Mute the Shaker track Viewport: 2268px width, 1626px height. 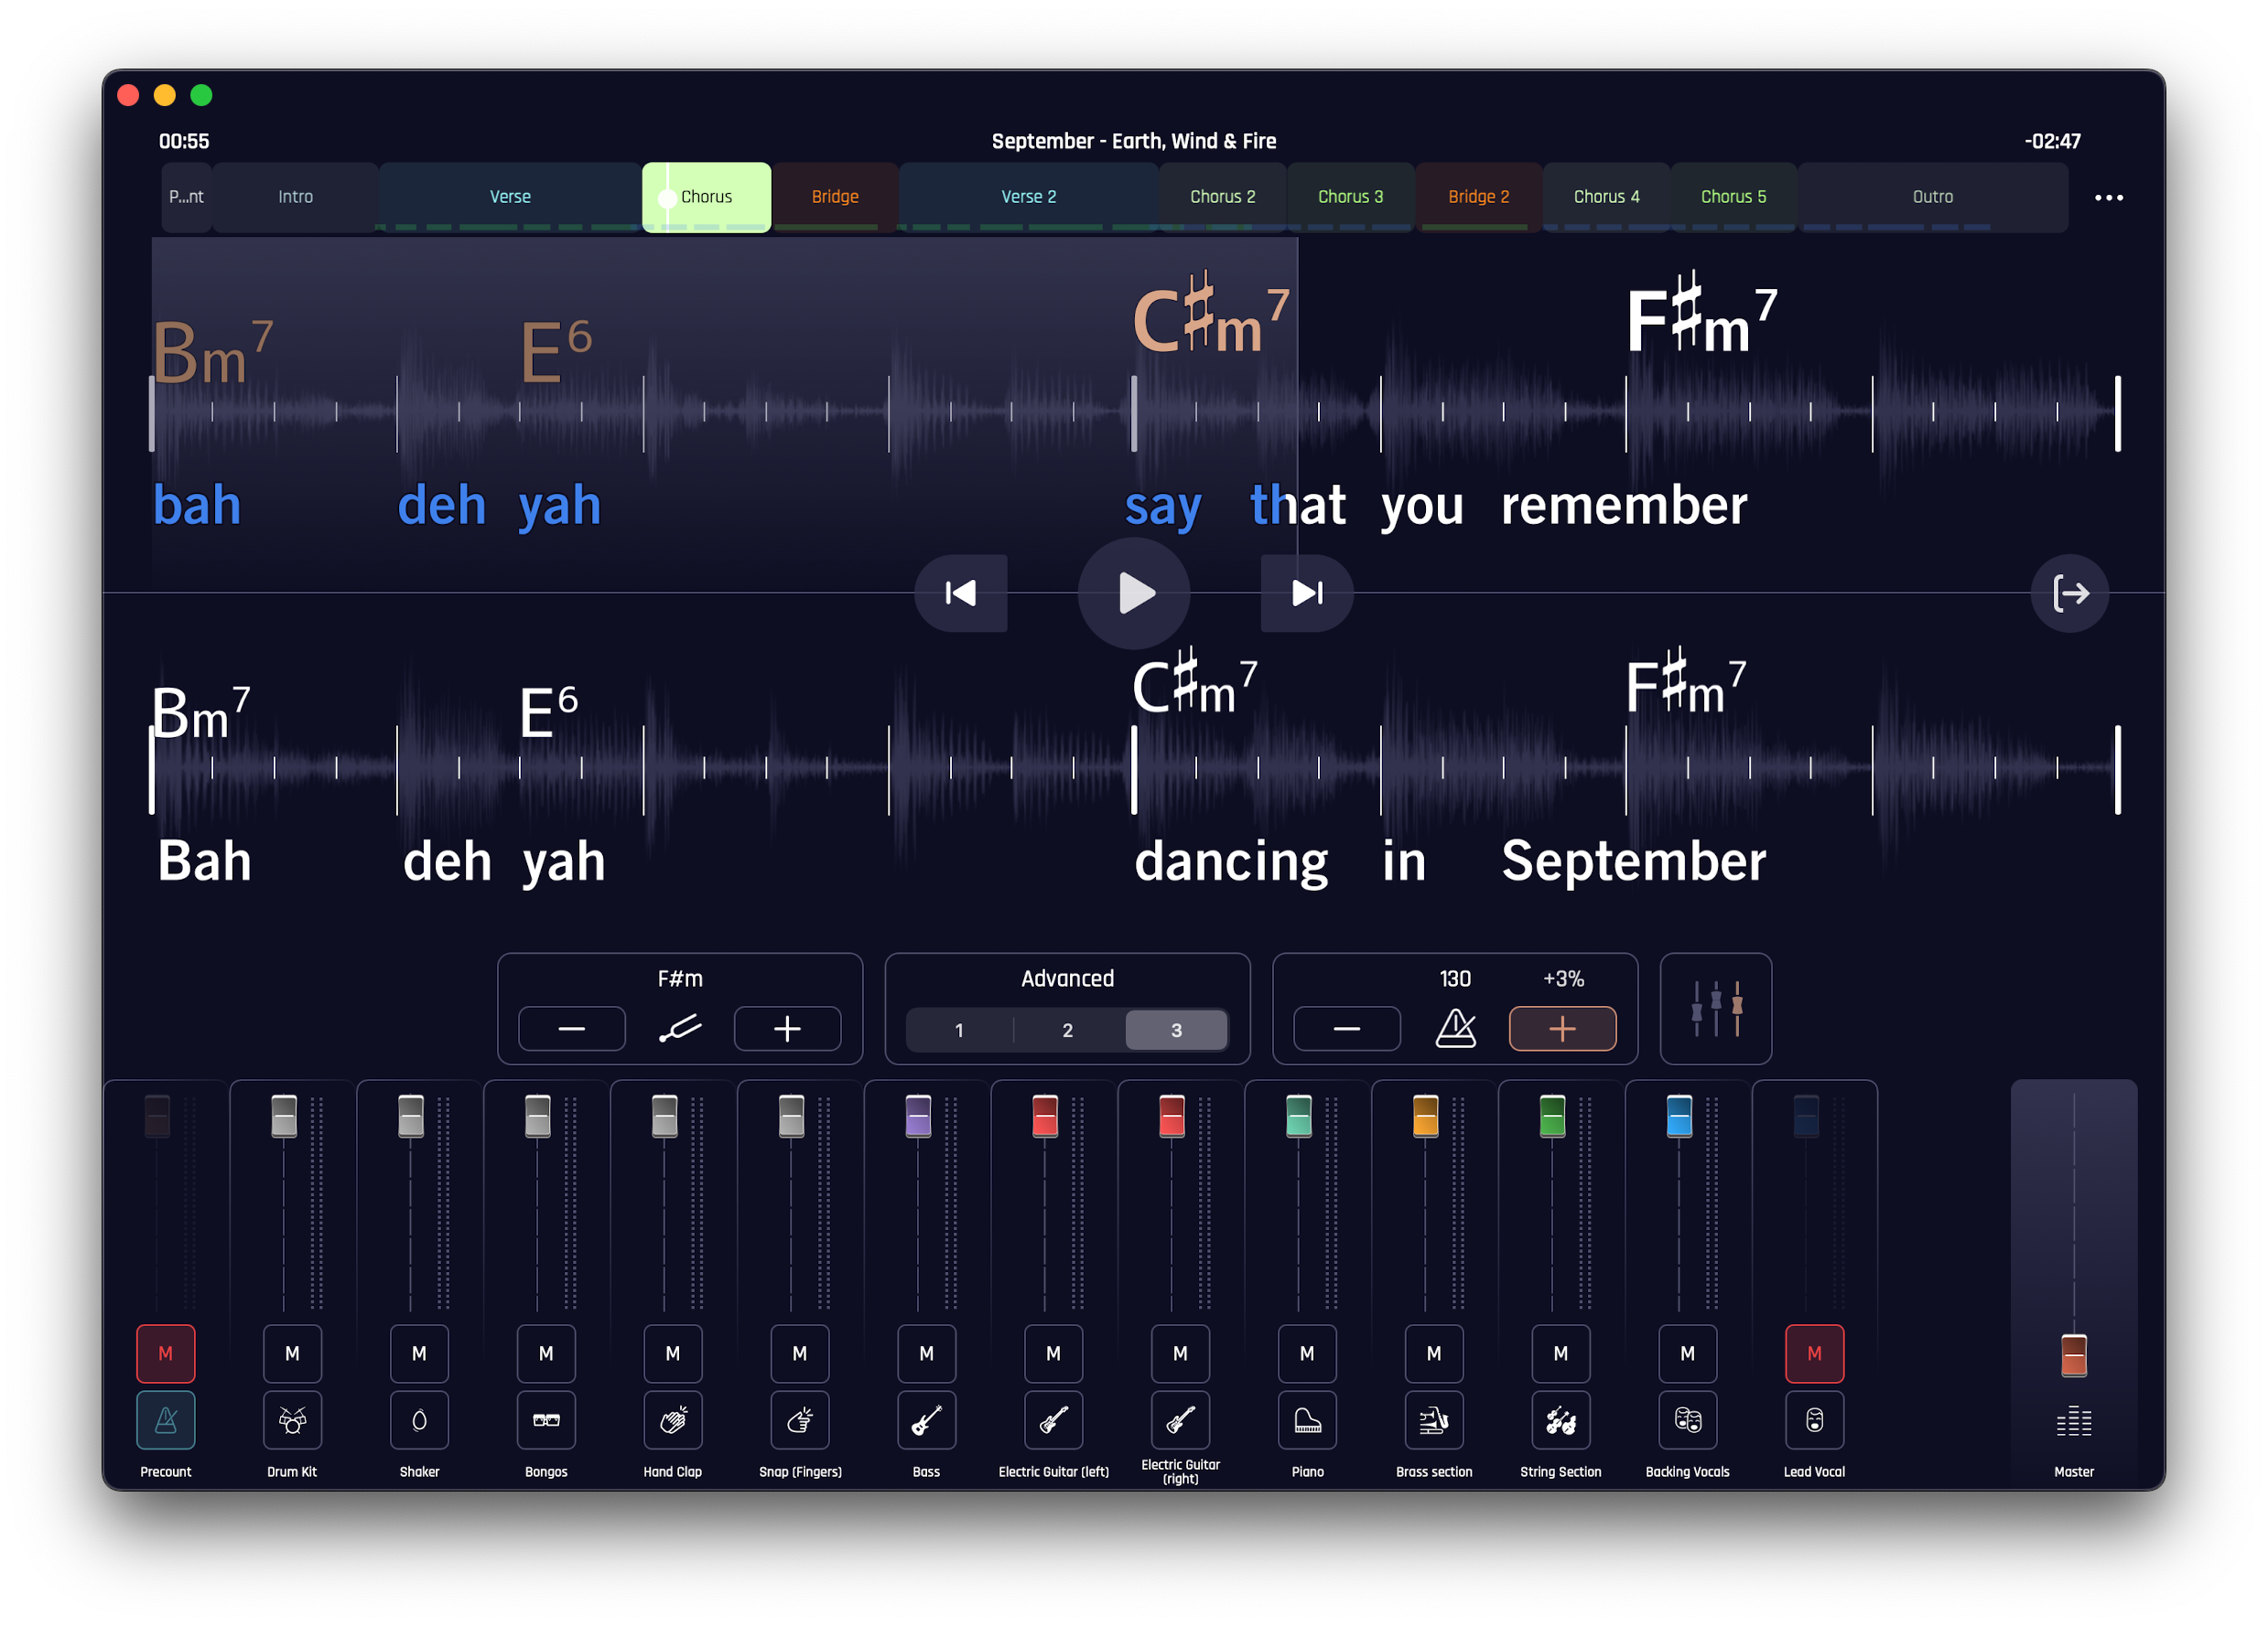419,1354
